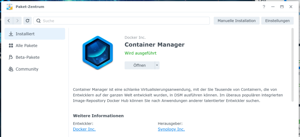The image size is (300, 137).
Task: Open the Einstellungen button
Action: [277, 21]
